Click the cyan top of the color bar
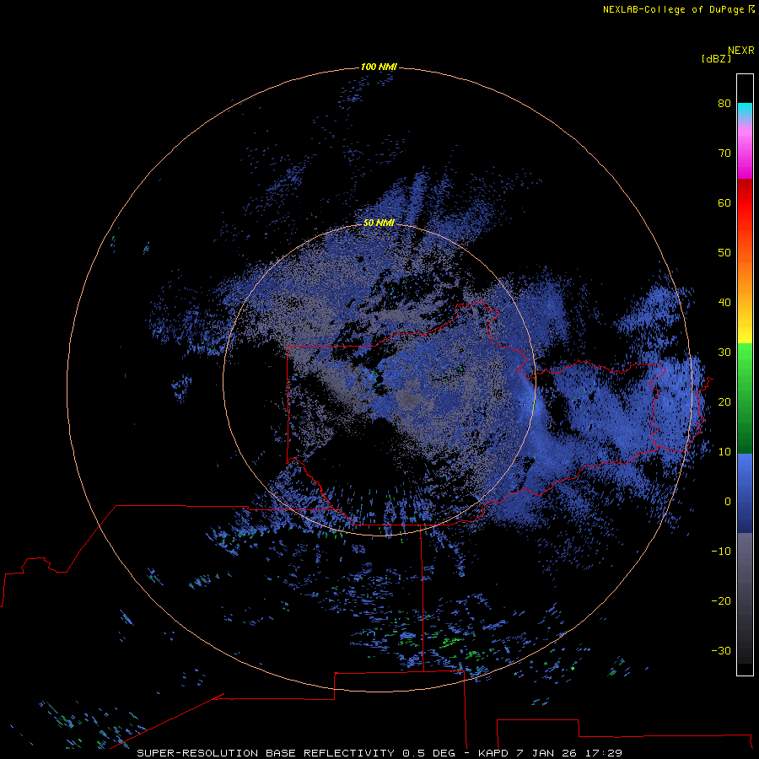 click(745, 110)
